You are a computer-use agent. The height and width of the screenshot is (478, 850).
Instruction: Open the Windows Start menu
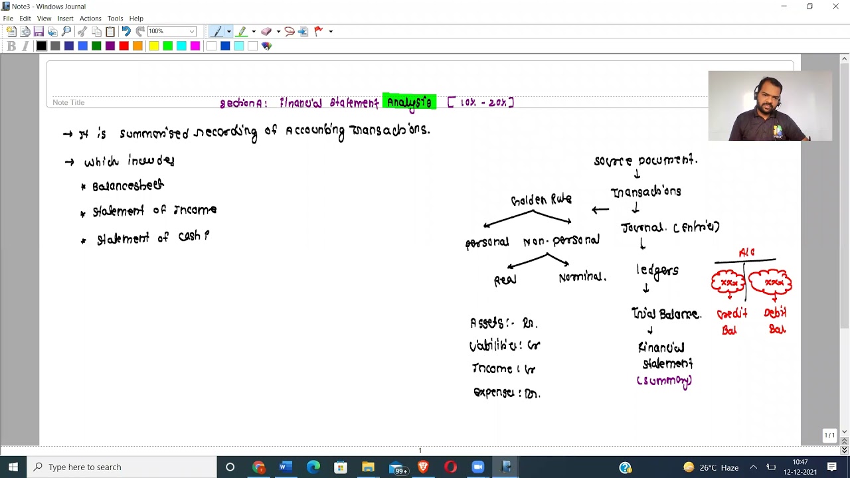click(13, 467)
